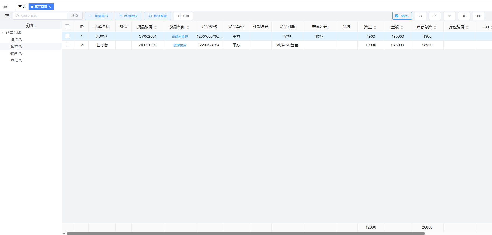This screenshot has width=492, height=235.
Task: Collapse the 仓库名称 tree node
Action: 3,33
